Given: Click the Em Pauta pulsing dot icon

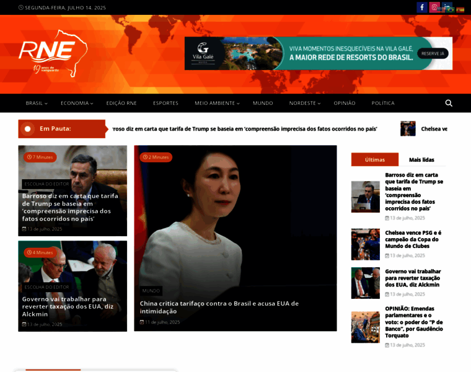Looking at the screenshot, I should point(28,129).
